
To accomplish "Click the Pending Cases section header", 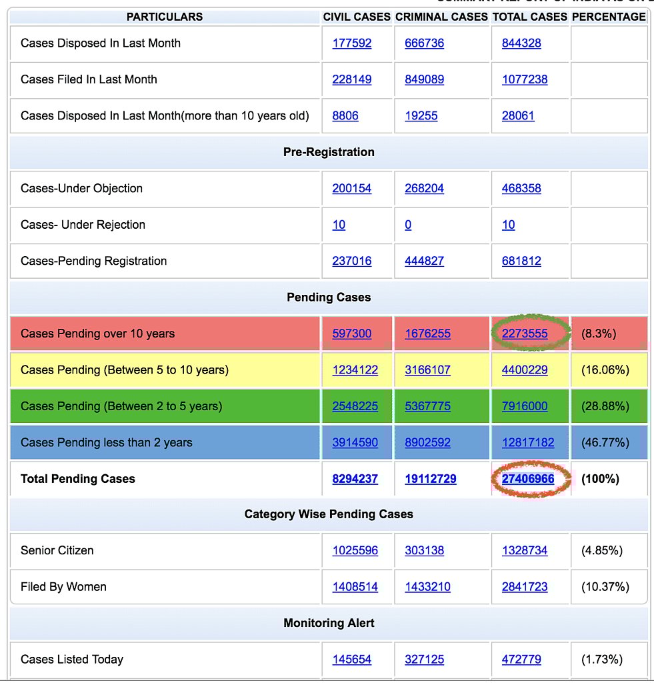I will [329, 297].
